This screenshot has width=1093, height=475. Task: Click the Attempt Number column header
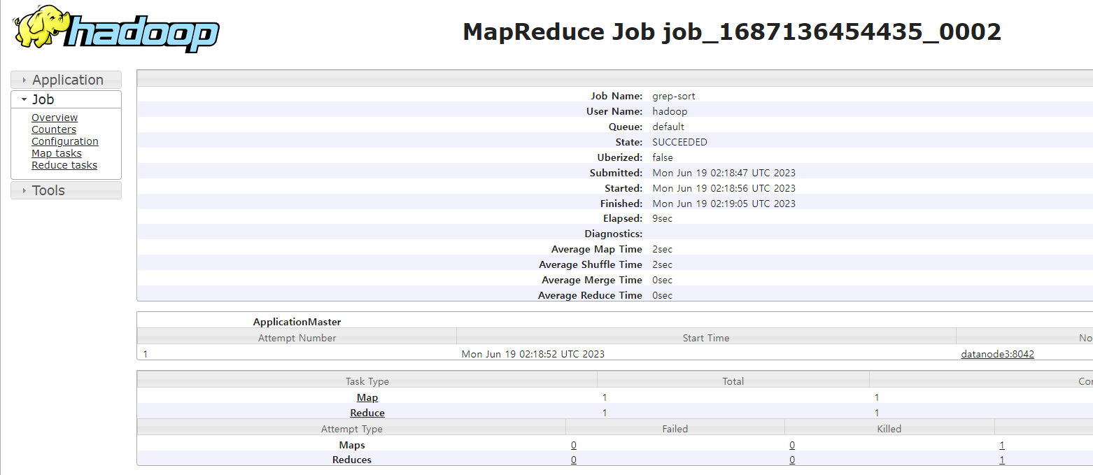297,338
